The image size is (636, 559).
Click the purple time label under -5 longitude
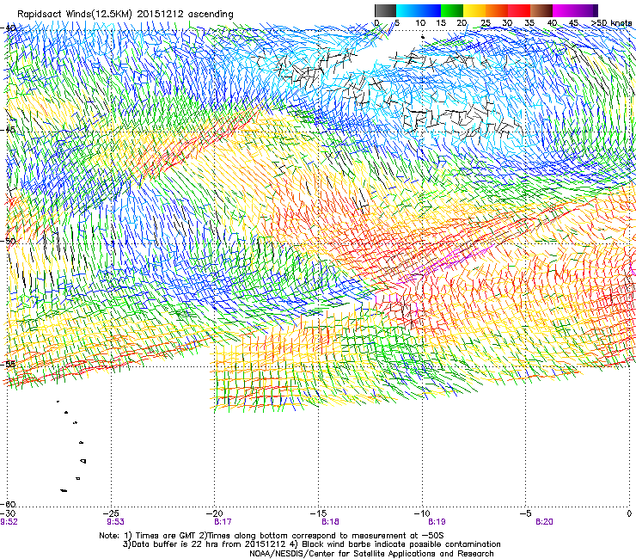544,522
